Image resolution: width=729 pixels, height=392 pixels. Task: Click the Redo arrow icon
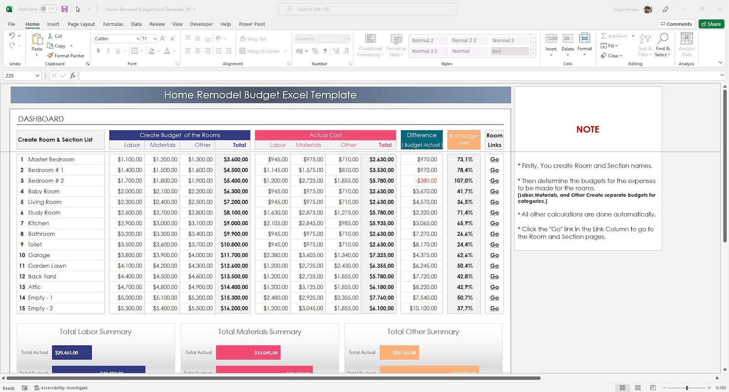pos(12,45)
